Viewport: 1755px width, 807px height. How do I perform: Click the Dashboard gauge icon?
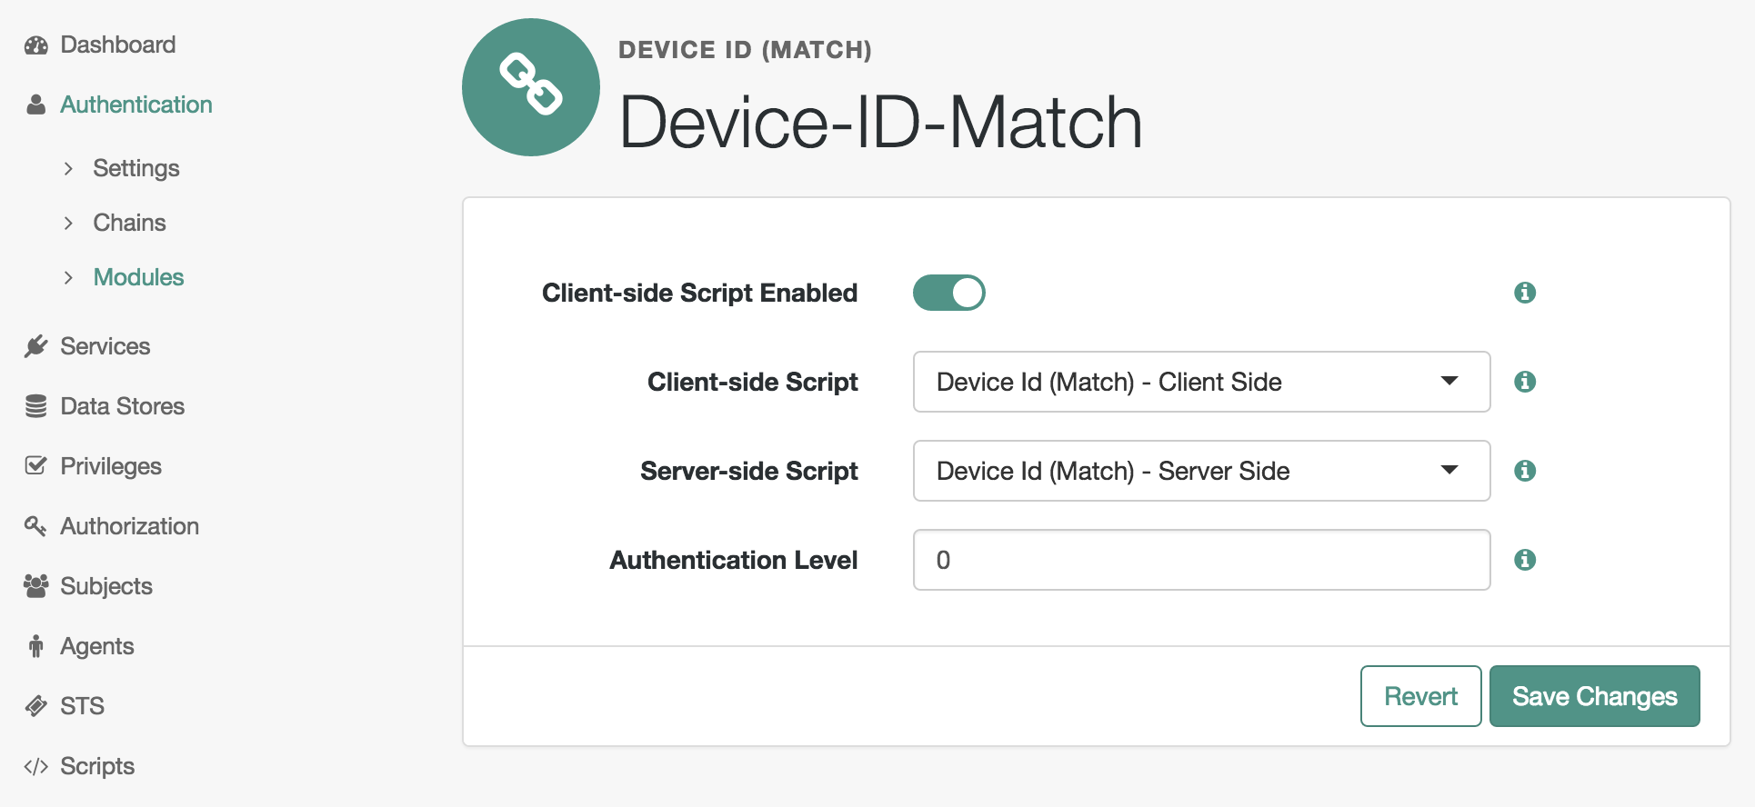click(x=36, y=45)
